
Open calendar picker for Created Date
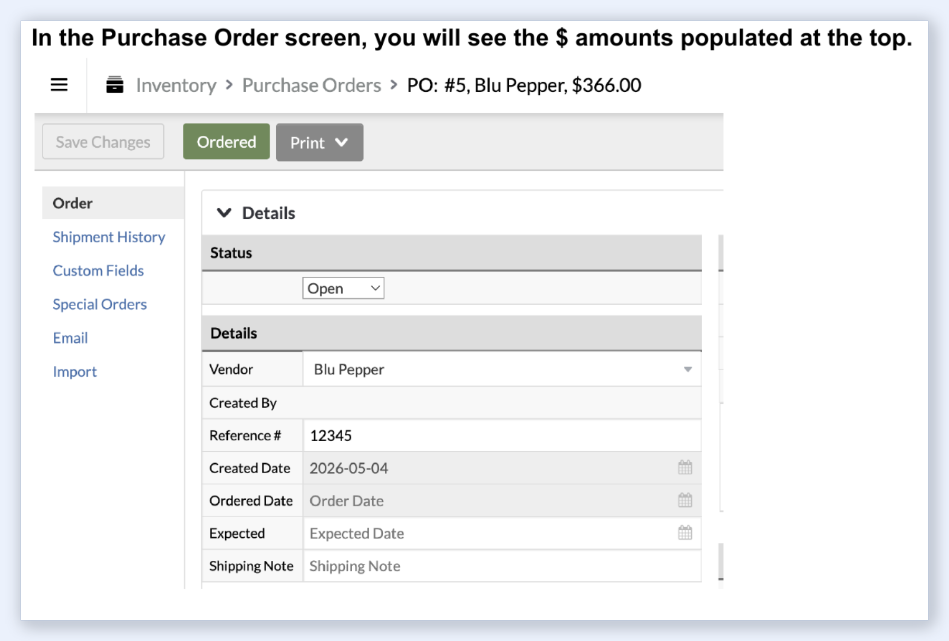pyautogui.click(x=685, y=468)
